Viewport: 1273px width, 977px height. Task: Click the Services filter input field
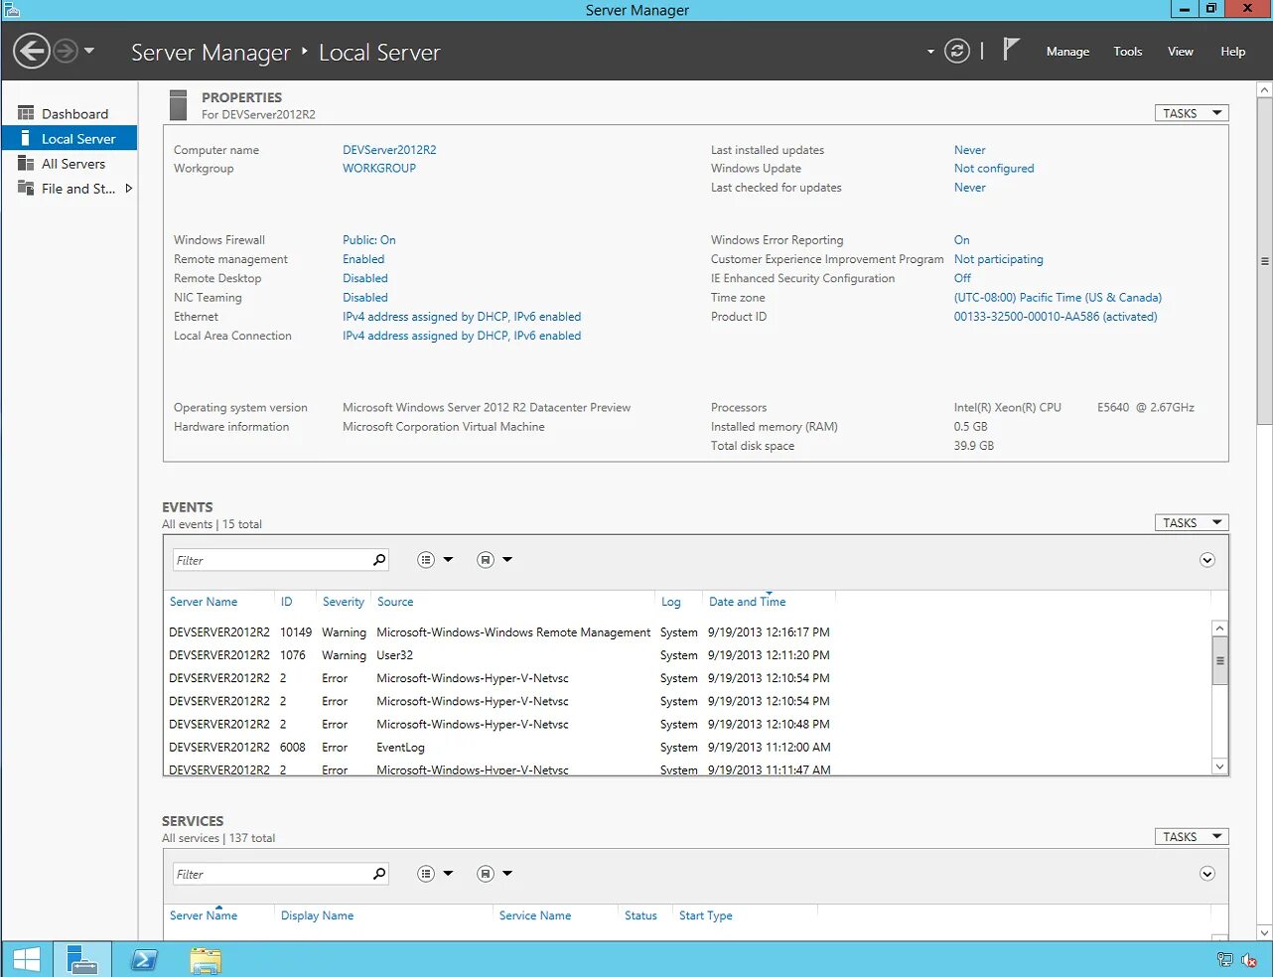271,874
